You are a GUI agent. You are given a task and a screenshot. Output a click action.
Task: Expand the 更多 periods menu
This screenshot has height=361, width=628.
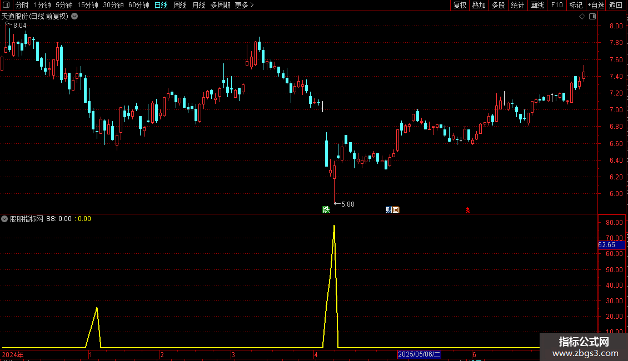pos(244,5)
